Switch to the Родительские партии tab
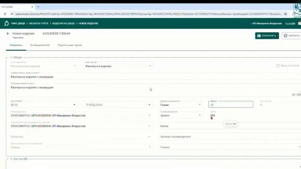Image resolution: width=301 pixels, height=169 pixels. coord(70,45)
